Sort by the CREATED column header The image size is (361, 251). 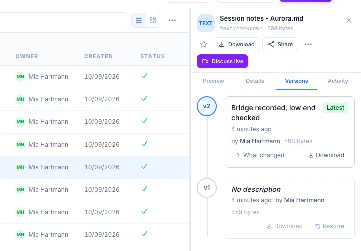[x=98, y=56]
